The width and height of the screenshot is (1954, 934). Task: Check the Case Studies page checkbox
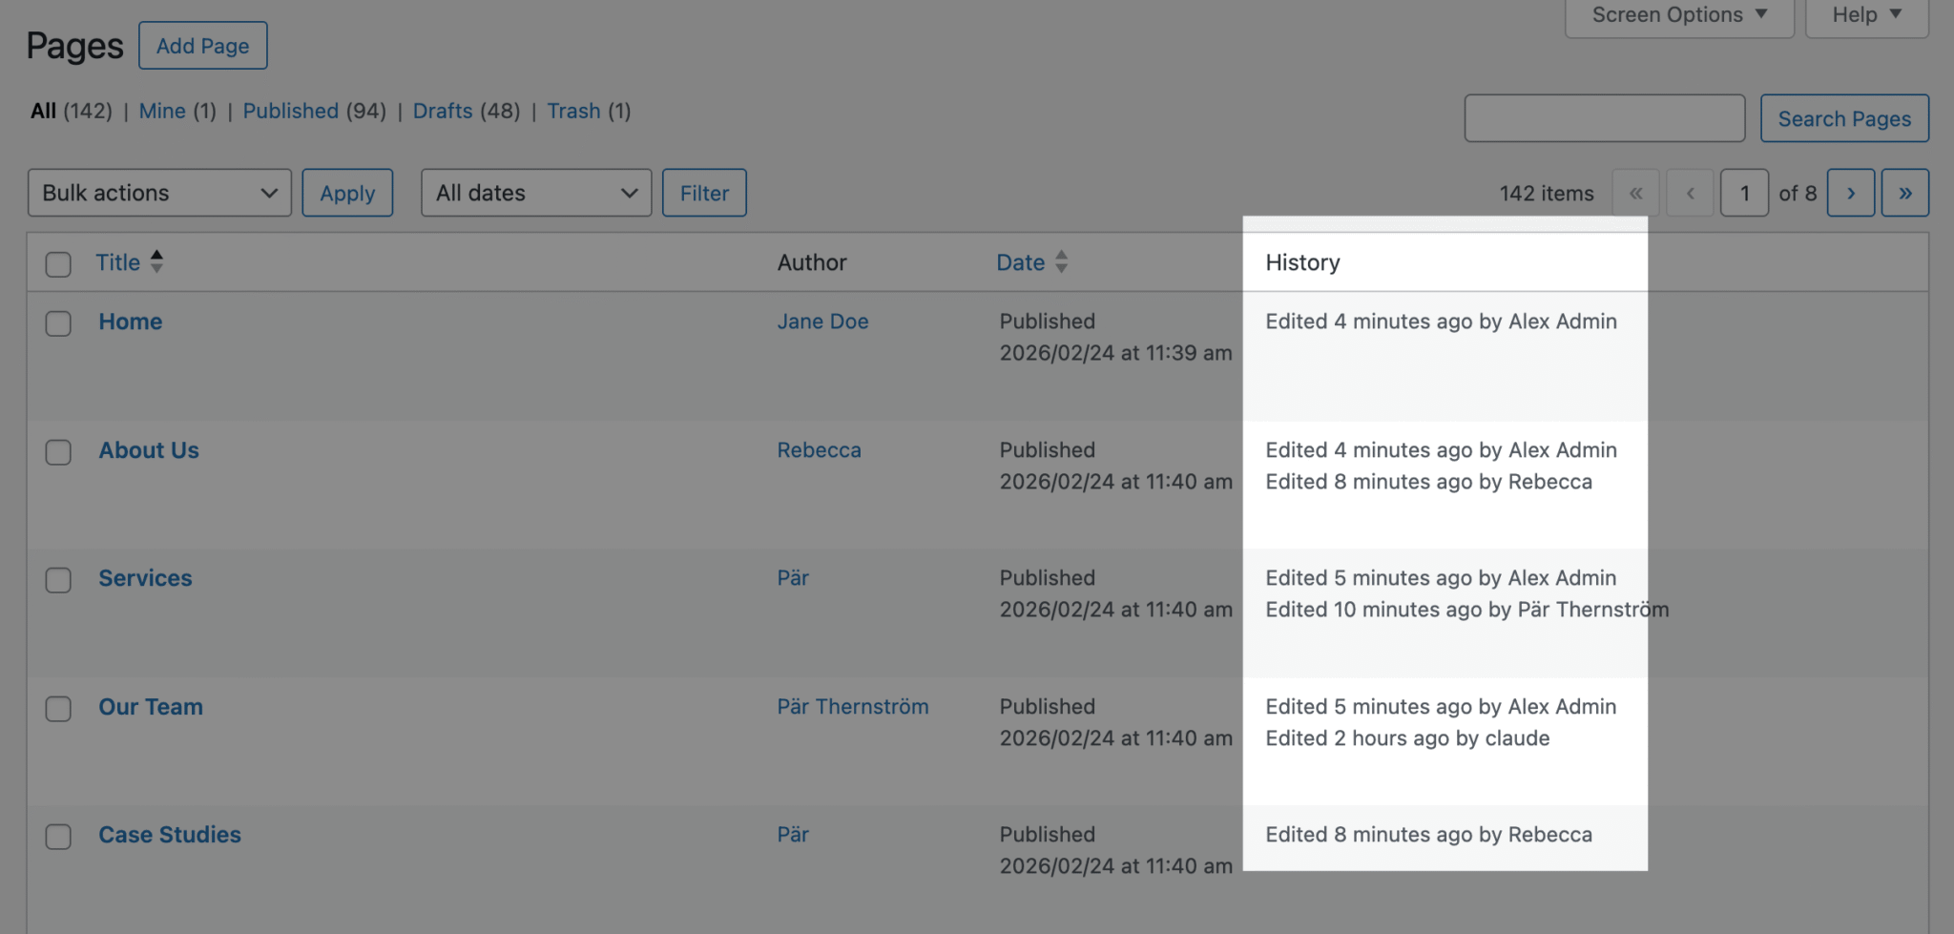point(58,837)
